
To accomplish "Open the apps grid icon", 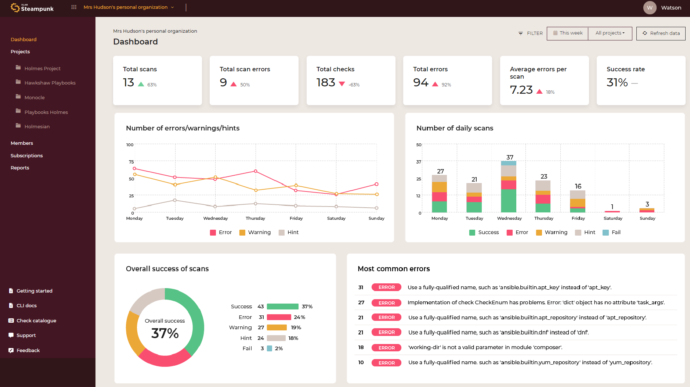I will pyautogui.click(x=74, y=7).
